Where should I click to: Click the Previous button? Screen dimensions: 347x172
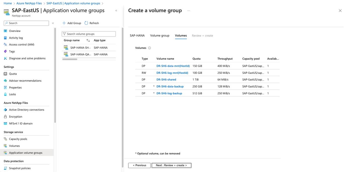pyautogui.click(x=139, y=165)
